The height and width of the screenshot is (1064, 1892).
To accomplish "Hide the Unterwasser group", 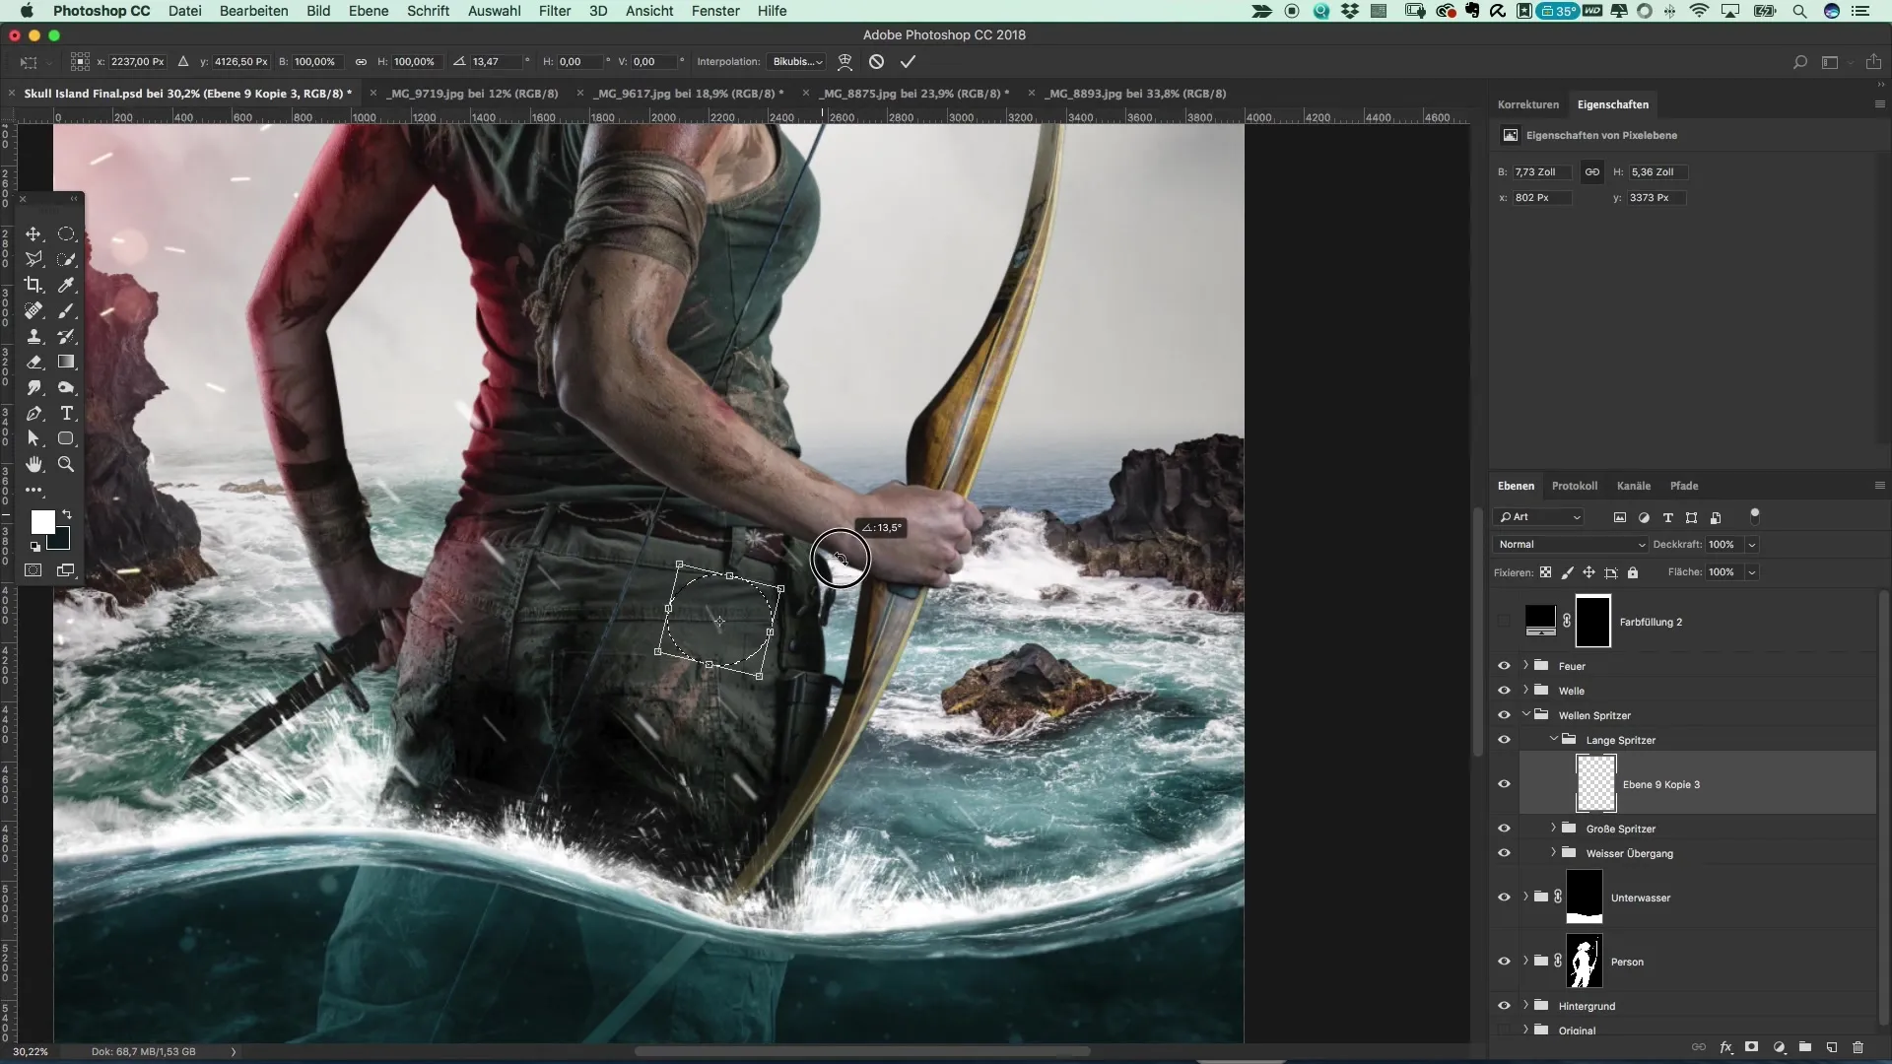I will click(x=1504, y=898).
